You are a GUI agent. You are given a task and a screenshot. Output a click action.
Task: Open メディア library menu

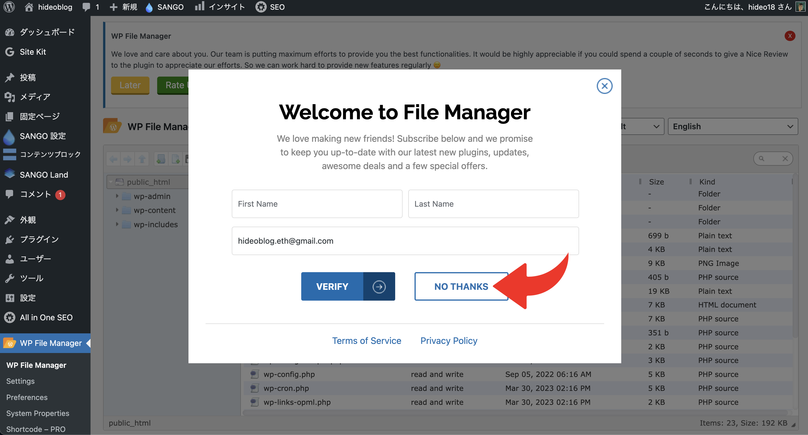point(45,97)
